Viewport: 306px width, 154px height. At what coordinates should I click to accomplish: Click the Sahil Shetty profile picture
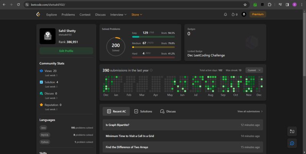(47, 36)
